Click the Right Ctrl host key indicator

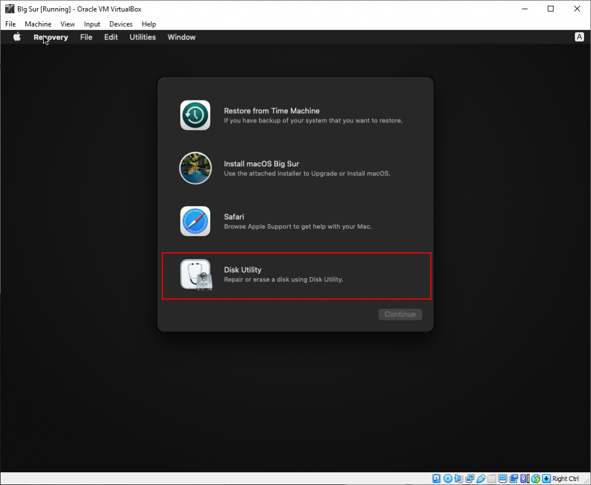(564, 478)
